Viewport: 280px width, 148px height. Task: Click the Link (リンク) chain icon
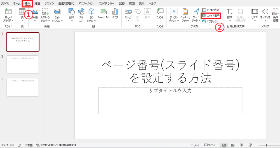point(138,11)
